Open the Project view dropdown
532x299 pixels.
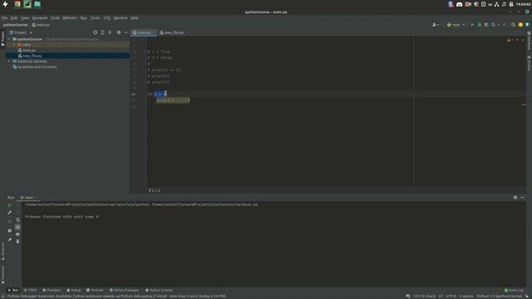click(21, 32)
